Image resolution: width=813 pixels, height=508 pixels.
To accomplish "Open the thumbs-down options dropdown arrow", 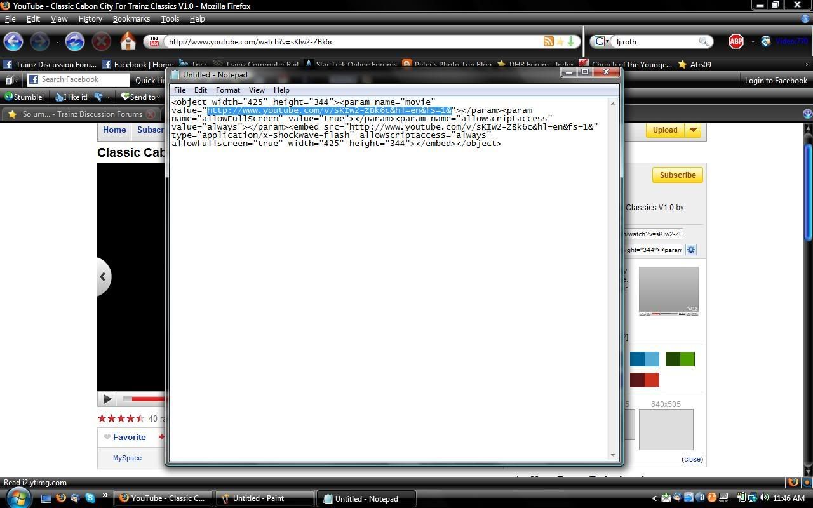I will 108,97.
